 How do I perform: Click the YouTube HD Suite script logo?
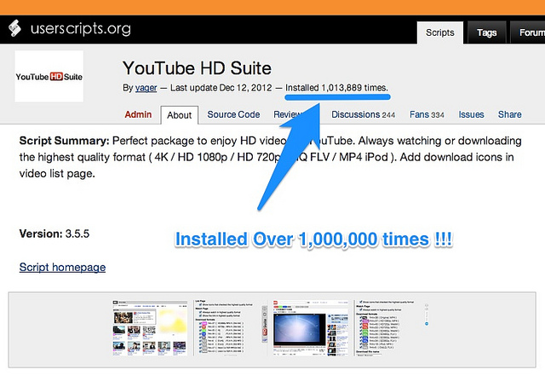point(49,77)
